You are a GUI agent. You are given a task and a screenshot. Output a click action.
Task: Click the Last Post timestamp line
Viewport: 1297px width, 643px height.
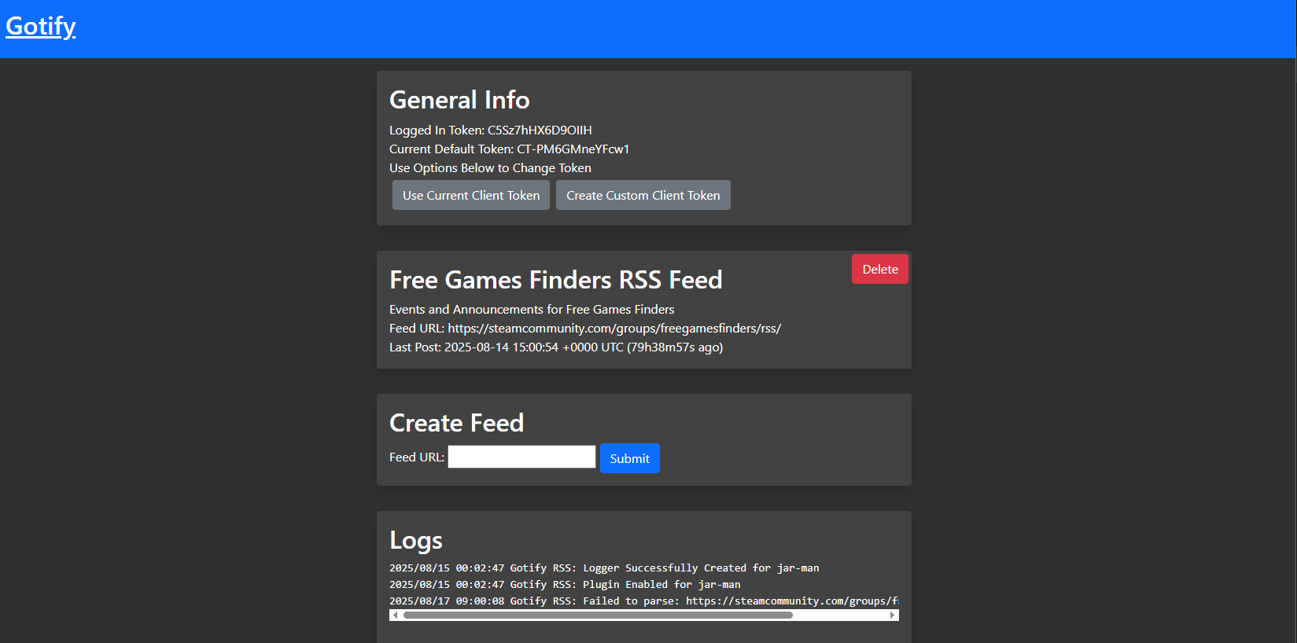[x=556, y=347]
